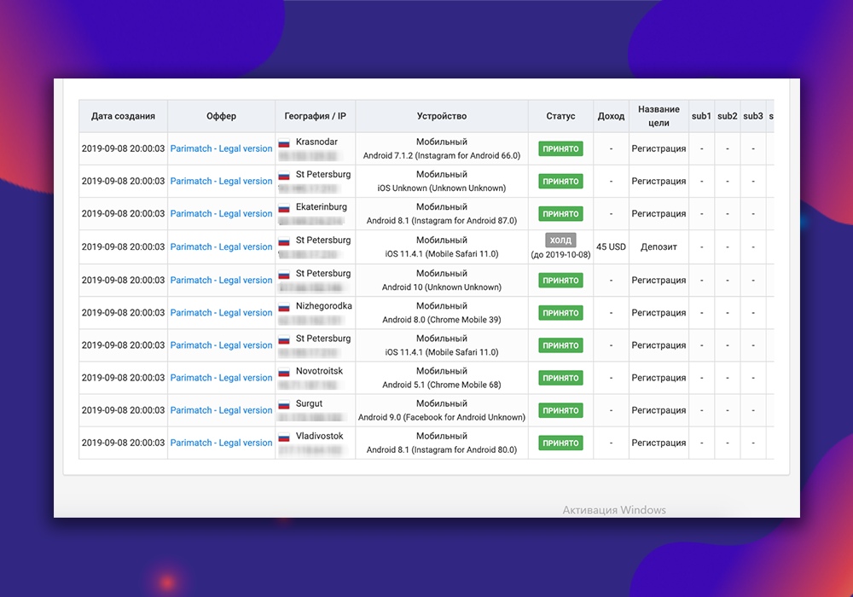Click the Russian flag beside Ekaterinburg

pos(284,209)
